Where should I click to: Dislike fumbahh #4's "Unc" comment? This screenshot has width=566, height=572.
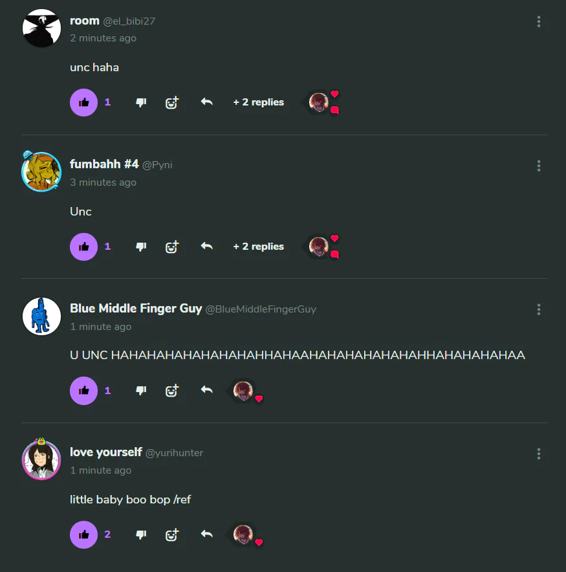[x=141, y=247]
